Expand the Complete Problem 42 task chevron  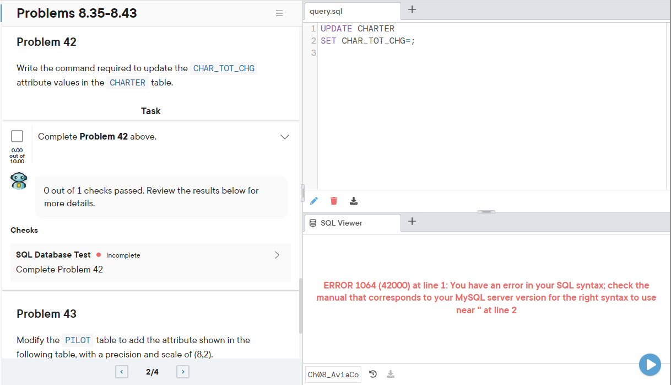click(285, 137)
